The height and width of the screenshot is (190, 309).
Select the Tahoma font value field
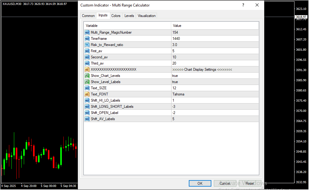214,94
